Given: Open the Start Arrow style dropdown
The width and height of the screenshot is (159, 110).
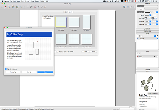Looking at the screenshot, I should pos(150,21).
